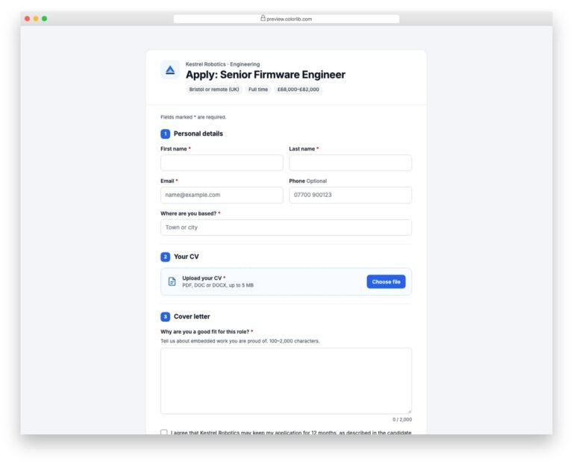Click the Bristol or remote (UK) tag

point(214,90)
